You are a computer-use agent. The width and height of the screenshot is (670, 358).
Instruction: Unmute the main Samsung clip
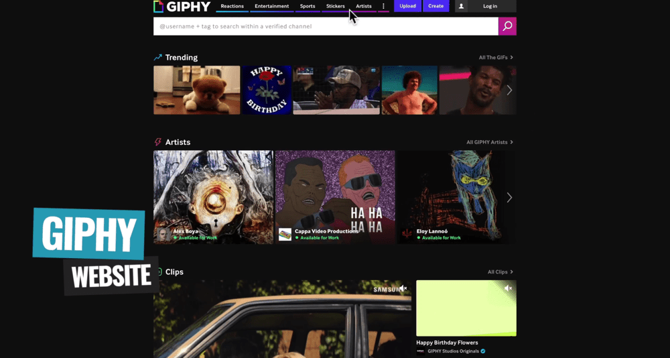[x=403, y=289]
